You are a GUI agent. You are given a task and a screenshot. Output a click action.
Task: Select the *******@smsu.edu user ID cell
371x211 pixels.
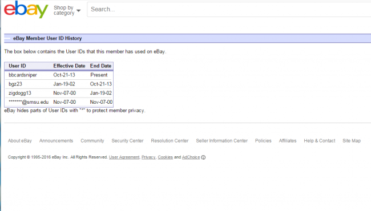(29, 102)
